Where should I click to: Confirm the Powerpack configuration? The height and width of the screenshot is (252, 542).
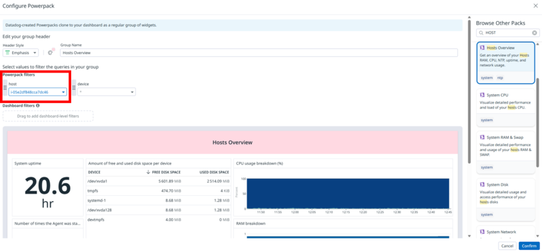[529, 246]
